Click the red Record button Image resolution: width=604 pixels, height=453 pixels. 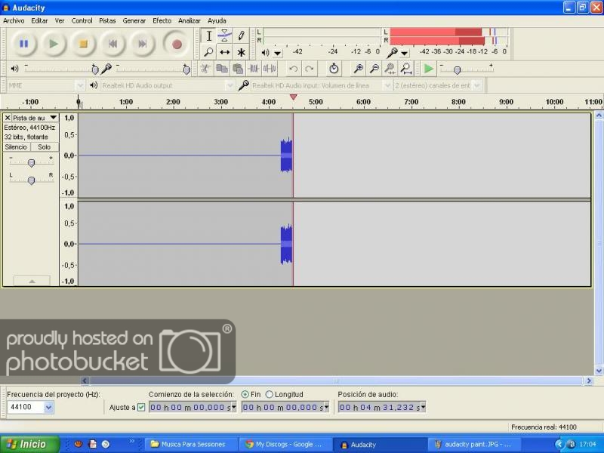click(x=177, y=44)
